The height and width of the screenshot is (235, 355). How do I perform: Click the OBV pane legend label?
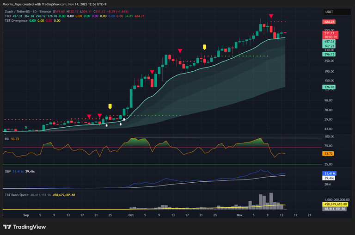point(7,172)
